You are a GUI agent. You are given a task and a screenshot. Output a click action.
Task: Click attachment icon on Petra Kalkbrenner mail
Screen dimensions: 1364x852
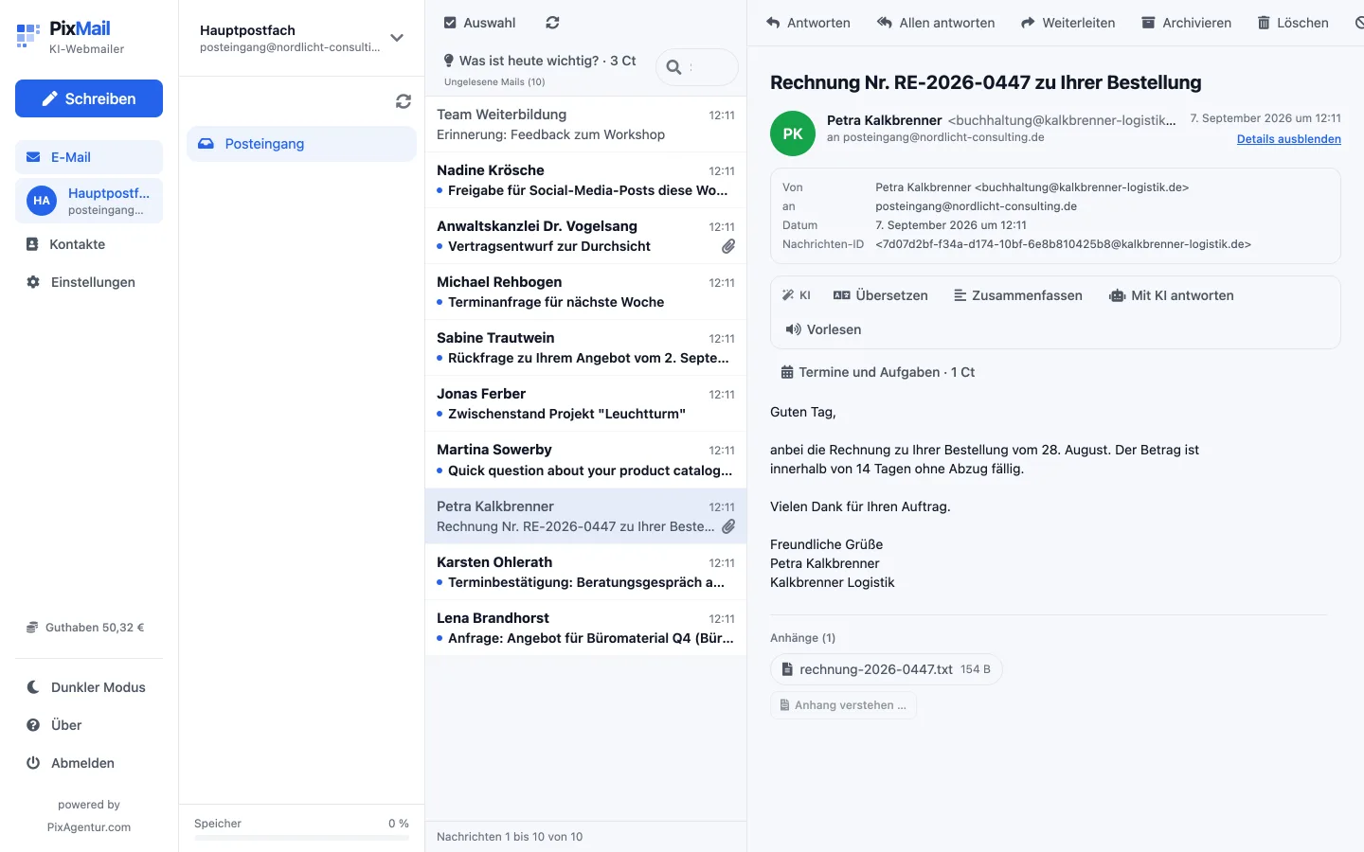[x=727, y=526]
